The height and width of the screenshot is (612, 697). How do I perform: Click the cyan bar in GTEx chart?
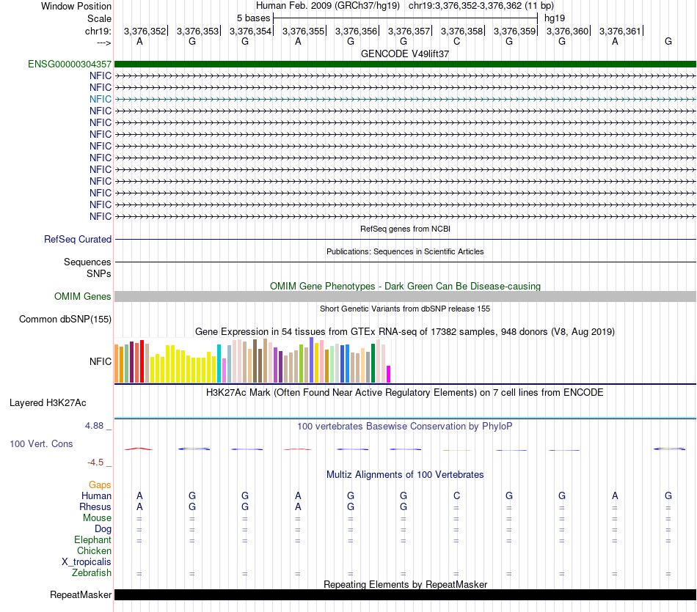[x=219, y=364]
